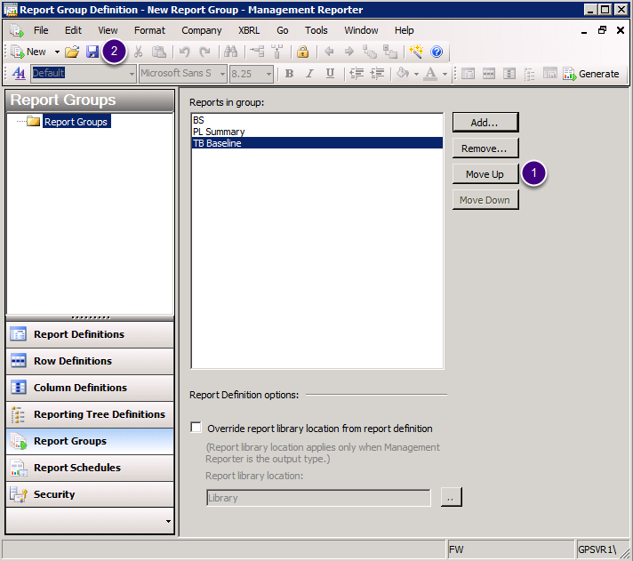
Task: Click the second linked-boxes icon before the wand
Action: (x=390, y=52)
